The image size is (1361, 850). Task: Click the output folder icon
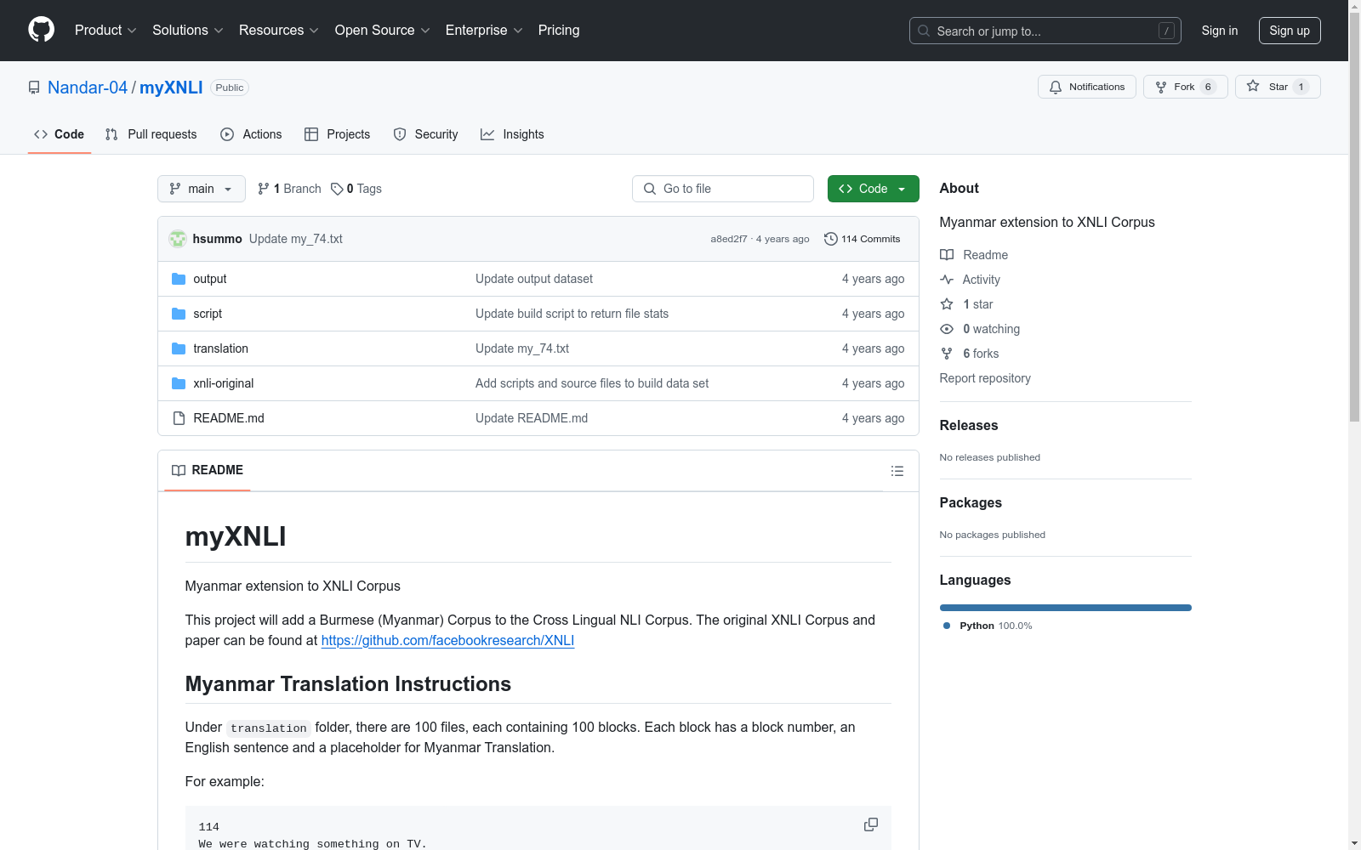(179, 279)
